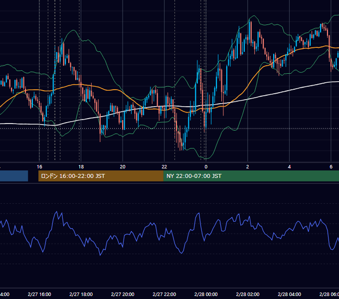The image size is (339, 299).
Task: Click the 4 hour label on the price chart axis
Action: pos(289,167)
